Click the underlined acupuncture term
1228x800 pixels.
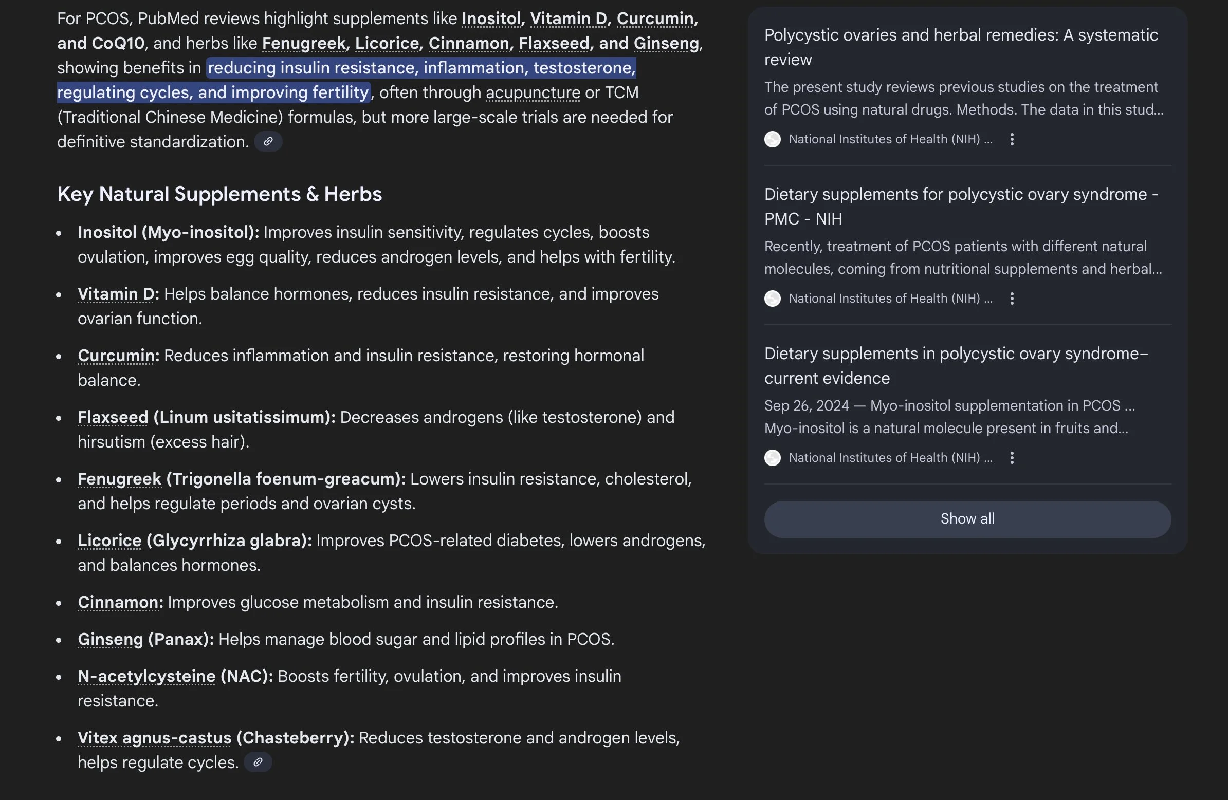(x=533, y=93)
